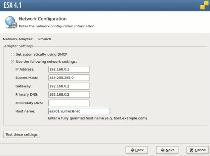
Task: Click the empty Secondary DNS field
Action: click(x=69, y=103)
